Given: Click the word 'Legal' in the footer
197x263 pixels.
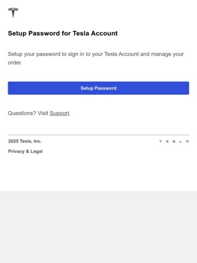Looking at the screenshot, I should 37,151.
